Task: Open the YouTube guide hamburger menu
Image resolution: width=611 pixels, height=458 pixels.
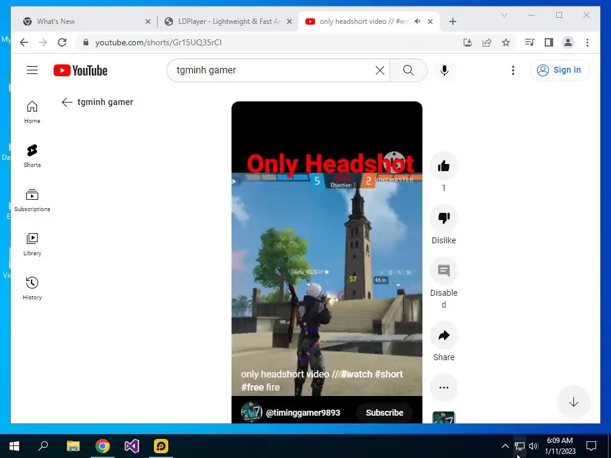Action: pyautogui.click(x=32, y=70)
